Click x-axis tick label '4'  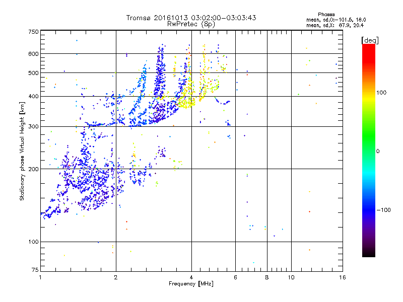pos(191,277)
